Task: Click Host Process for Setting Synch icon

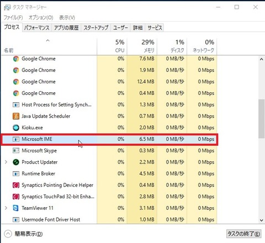Action: 16,105
